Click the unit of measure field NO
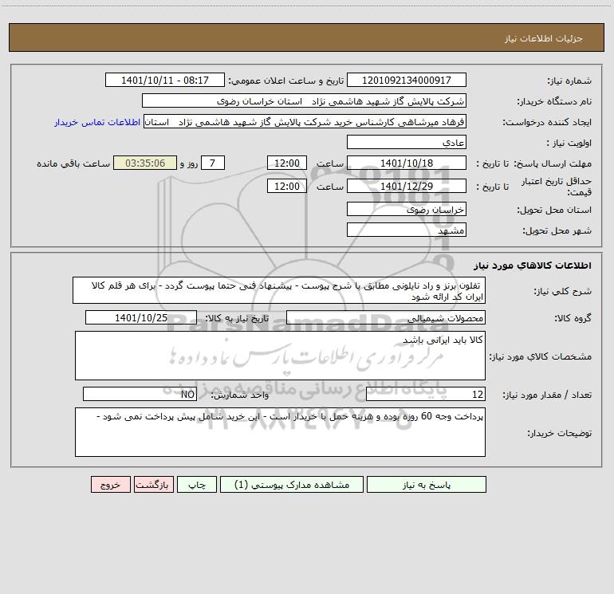 (140, 394)
